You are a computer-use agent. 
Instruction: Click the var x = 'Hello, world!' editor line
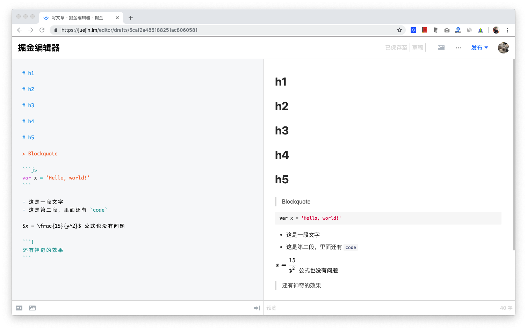tap(56, 178)
